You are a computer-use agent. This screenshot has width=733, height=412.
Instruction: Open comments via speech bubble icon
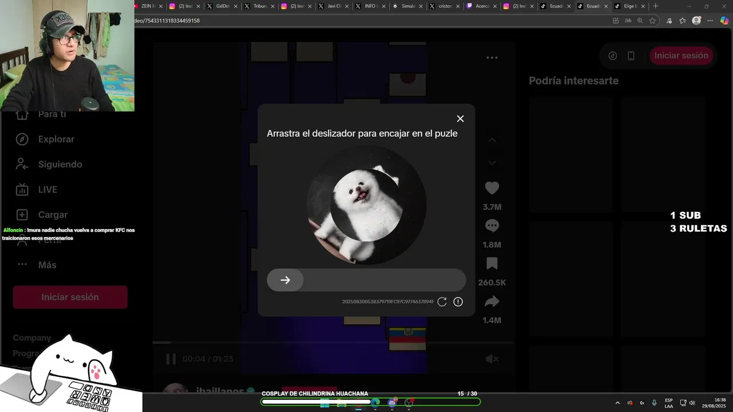click(x=492, y=225)
